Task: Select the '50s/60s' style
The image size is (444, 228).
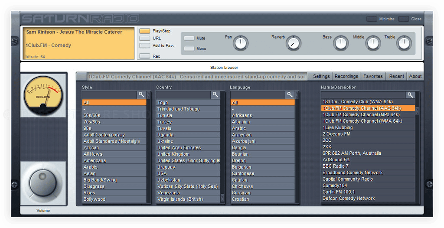Action: tap(114, 115)
